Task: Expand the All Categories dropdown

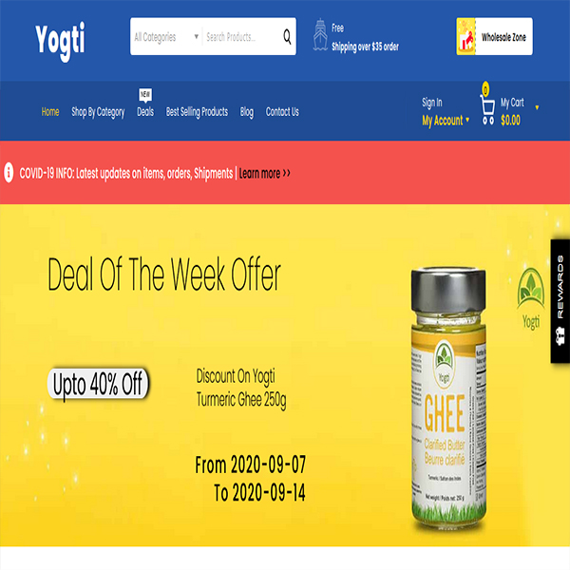Action: point(166,37)
